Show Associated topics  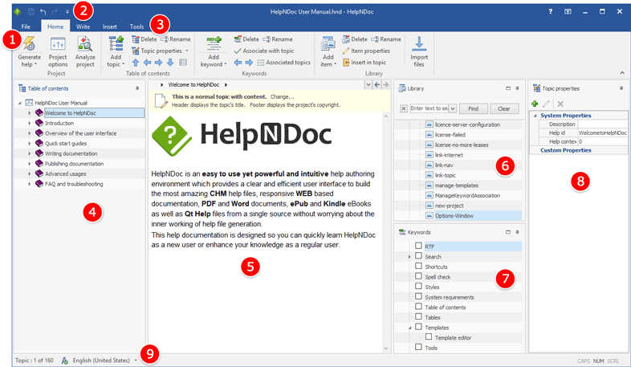point(283,63)
